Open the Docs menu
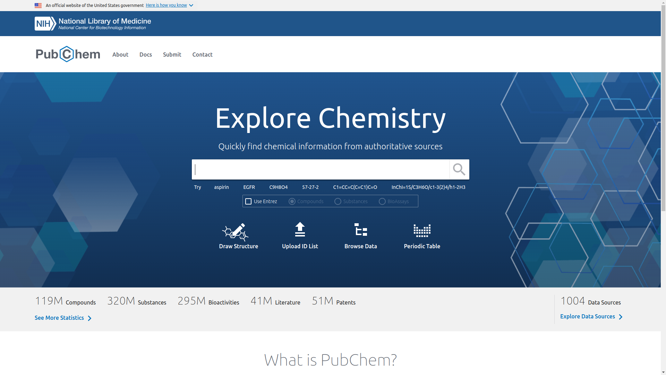This screenshot has width=666, height=375. [x=145, y=55]
